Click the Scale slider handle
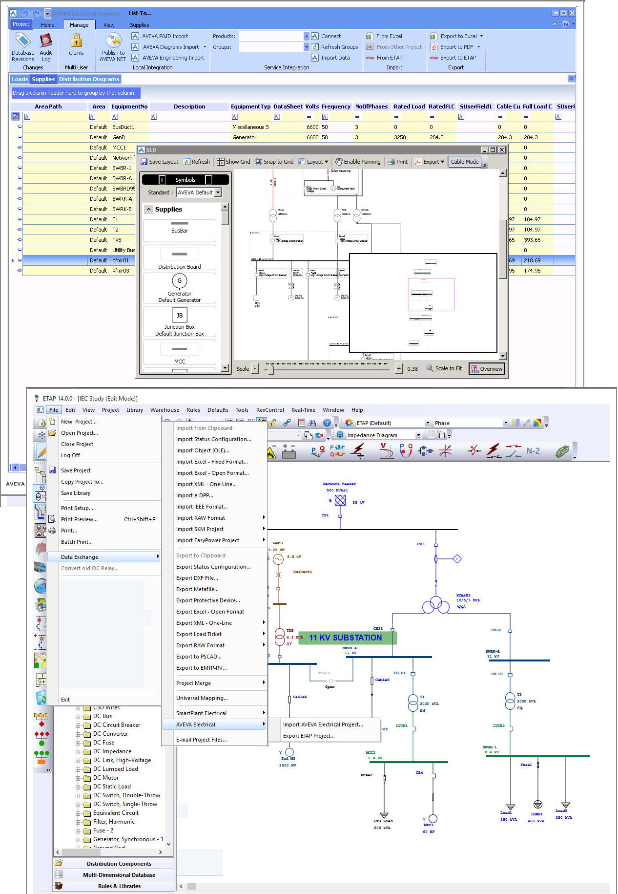618x894 pixels. coord(271,369)
